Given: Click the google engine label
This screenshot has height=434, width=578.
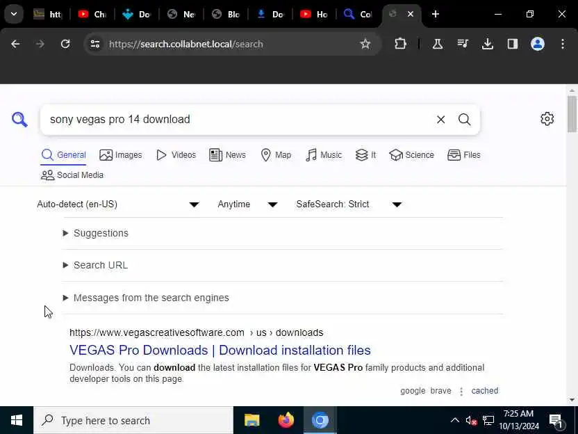Looking at the screenshot, I should pos(413,390).
